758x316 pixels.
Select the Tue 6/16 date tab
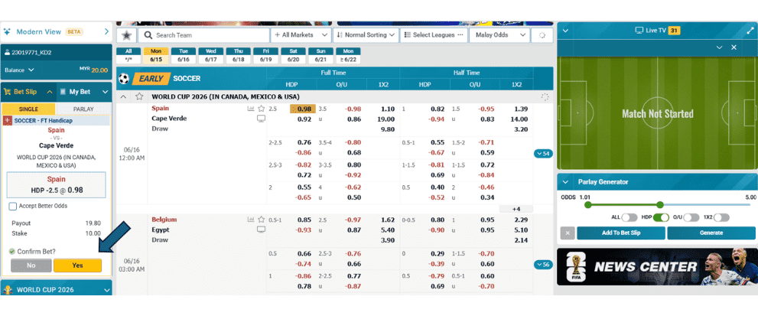(184, 56)
